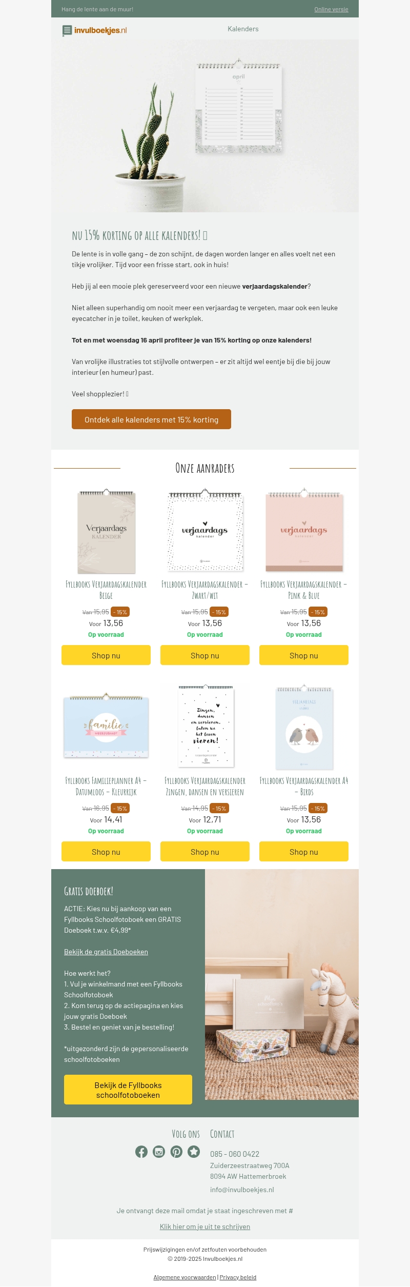The image size is (410, 1287).
Task: Open the Facebook social icon
Action: coord(141,1152)
